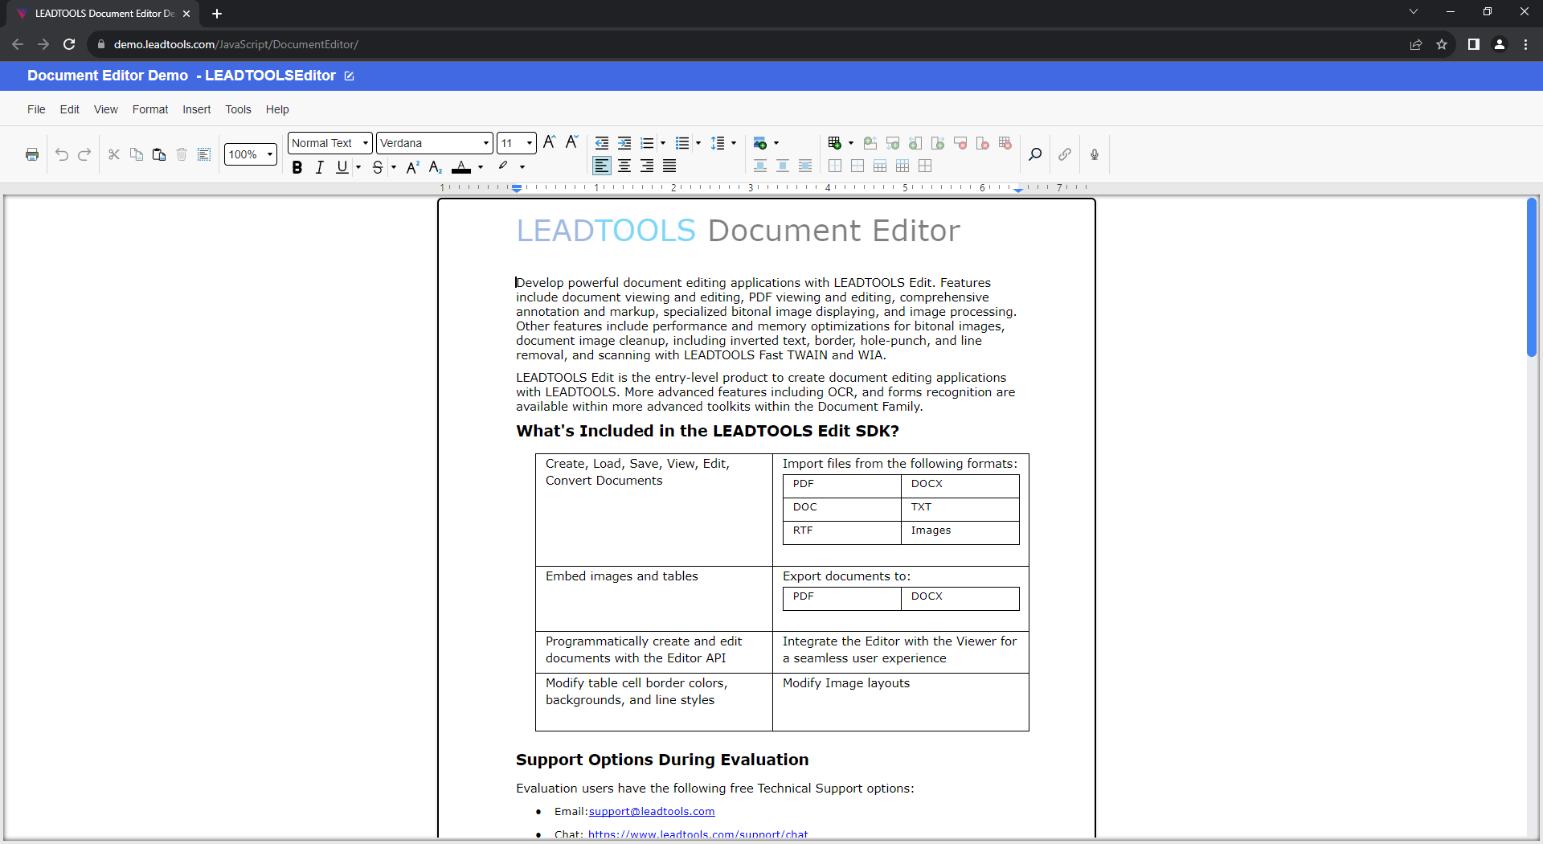Toggle italic formatting

coord(319,166)
